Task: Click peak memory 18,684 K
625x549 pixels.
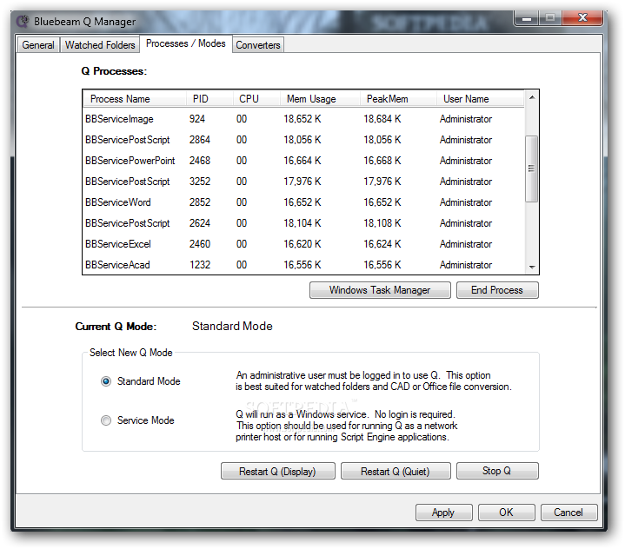Action: pos(382,119)
